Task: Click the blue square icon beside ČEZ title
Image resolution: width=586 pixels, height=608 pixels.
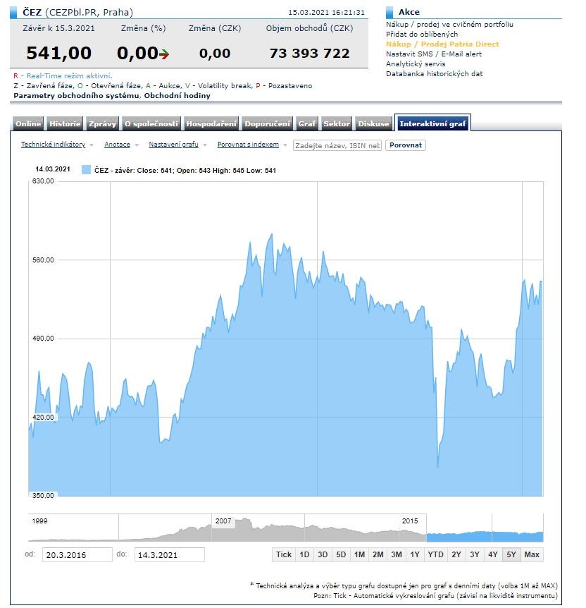Action: [x=17, y=12]
